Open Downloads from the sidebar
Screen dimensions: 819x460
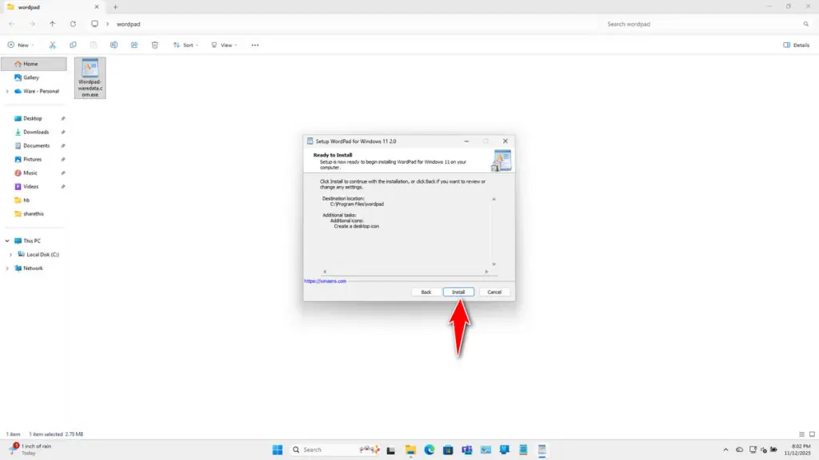35,132
